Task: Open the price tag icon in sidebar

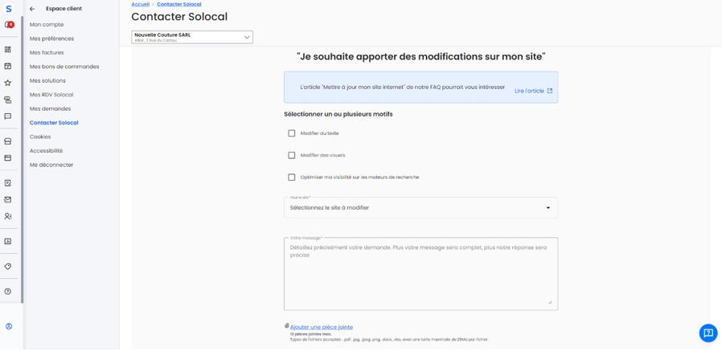Action: click(8, 267)
